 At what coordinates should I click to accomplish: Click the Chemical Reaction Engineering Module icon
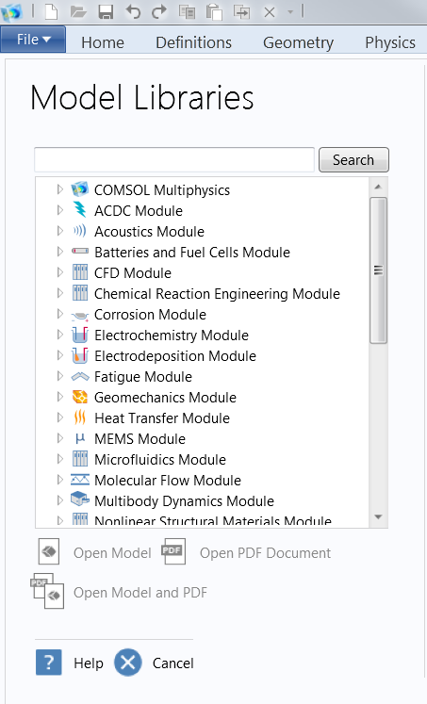point(80,293)
